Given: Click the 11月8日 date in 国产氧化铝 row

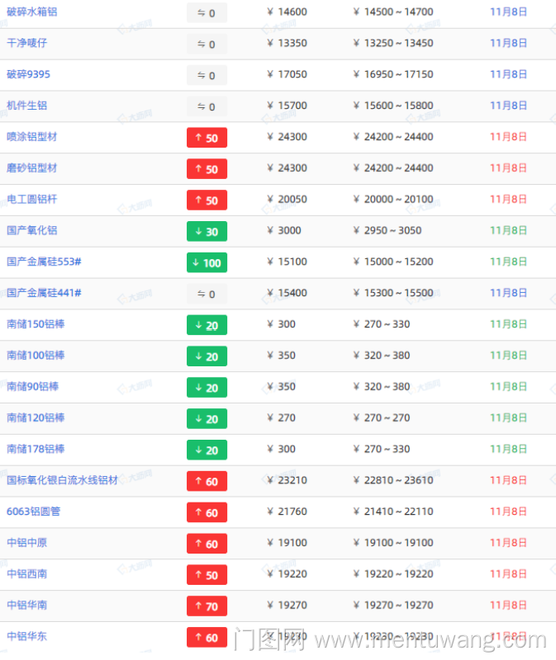Looking at the screenshot, I should 508,231.
